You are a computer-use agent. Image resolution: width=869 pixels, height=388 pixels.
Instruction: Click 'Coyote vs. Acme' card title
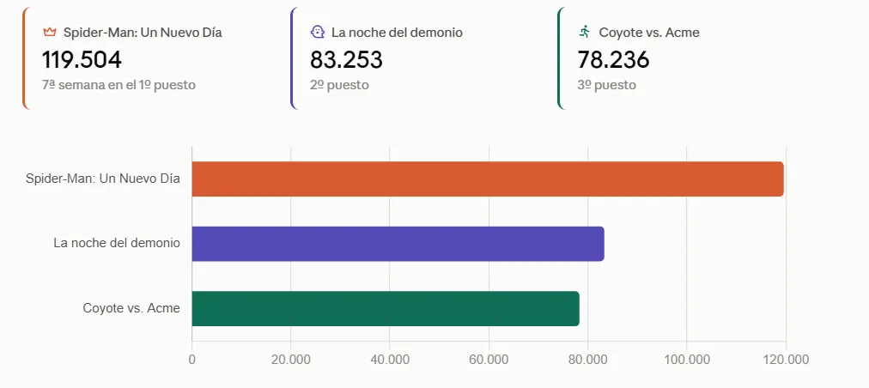coord(649,33)
